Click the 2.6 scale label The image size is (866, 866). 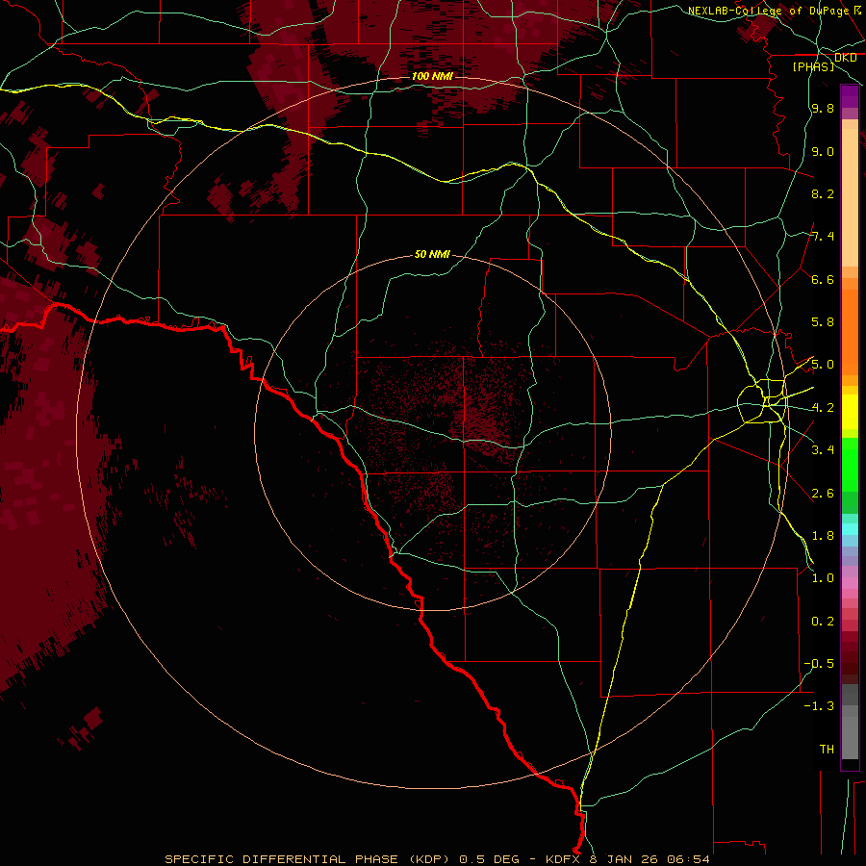click(823, 494)
